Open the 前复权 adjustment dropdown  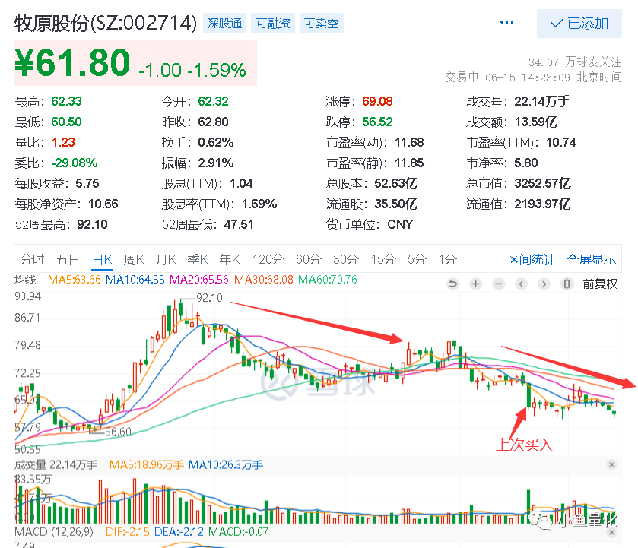pyautogui.click(x=600, y=284)
